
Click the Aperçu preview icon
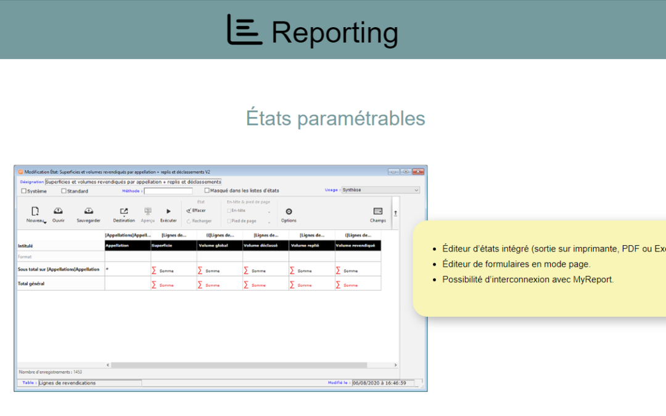click(147, 211)
